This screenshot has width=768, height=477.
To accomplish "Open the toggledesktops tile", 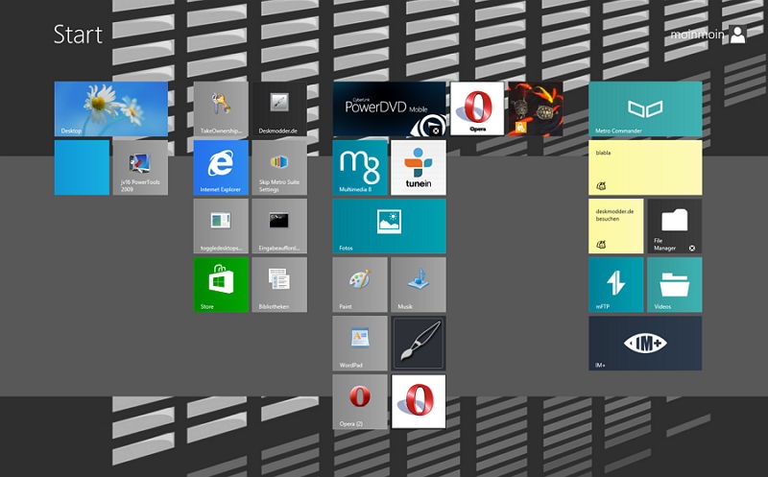I will (x=221, y=226).
